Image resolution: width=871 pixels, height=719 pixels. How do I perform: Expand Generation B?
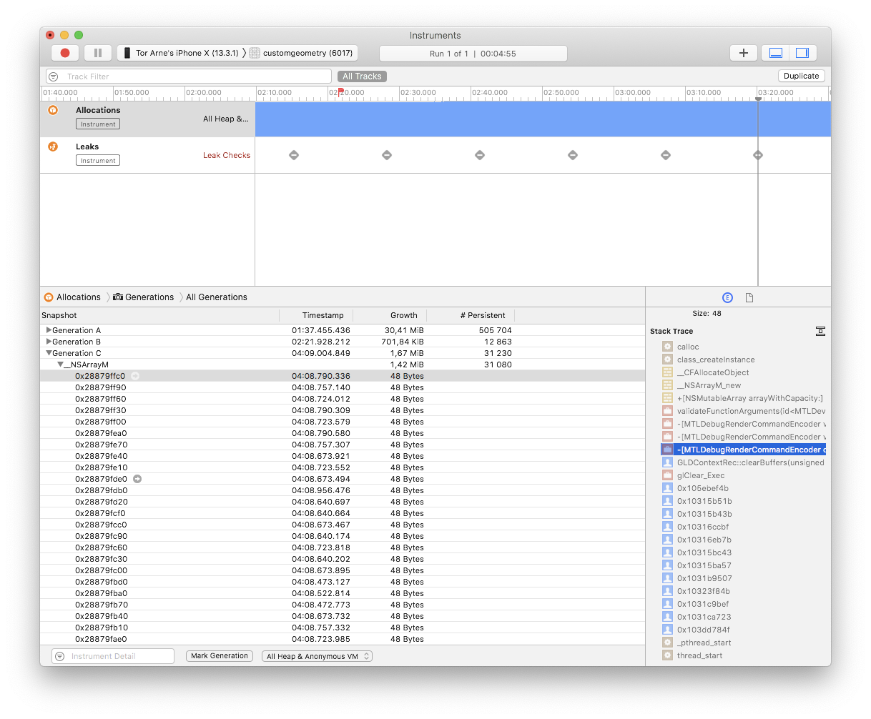point(49,342)
